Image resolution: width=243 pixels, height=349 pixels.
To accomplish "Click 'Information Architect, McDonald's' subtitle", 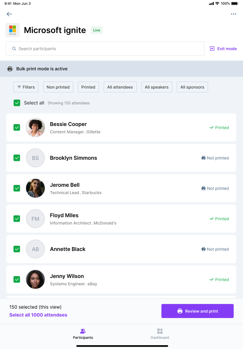I will click(83, 223).
